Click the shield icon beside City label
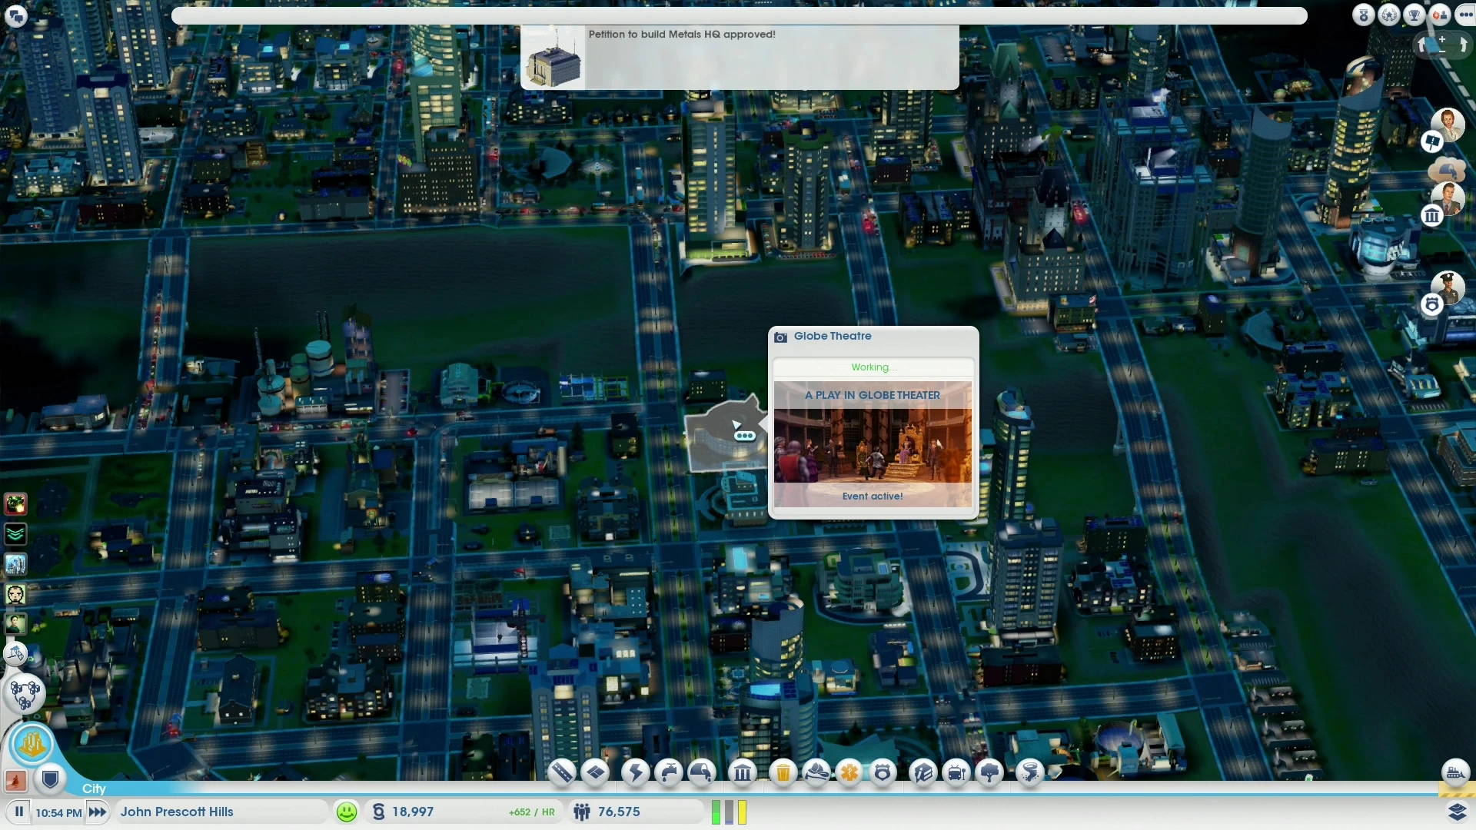Viewport: 1476px width, 830px height. point(51,780)
